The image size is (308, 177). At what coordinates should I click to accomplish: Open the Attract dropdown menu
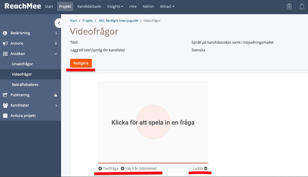pos(167,6)
